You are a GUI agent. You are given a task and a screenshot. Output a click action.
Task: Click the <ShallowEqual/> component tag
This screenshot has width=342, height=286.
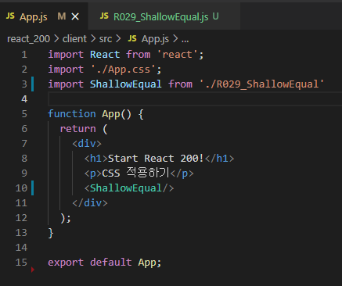(129, 188)
